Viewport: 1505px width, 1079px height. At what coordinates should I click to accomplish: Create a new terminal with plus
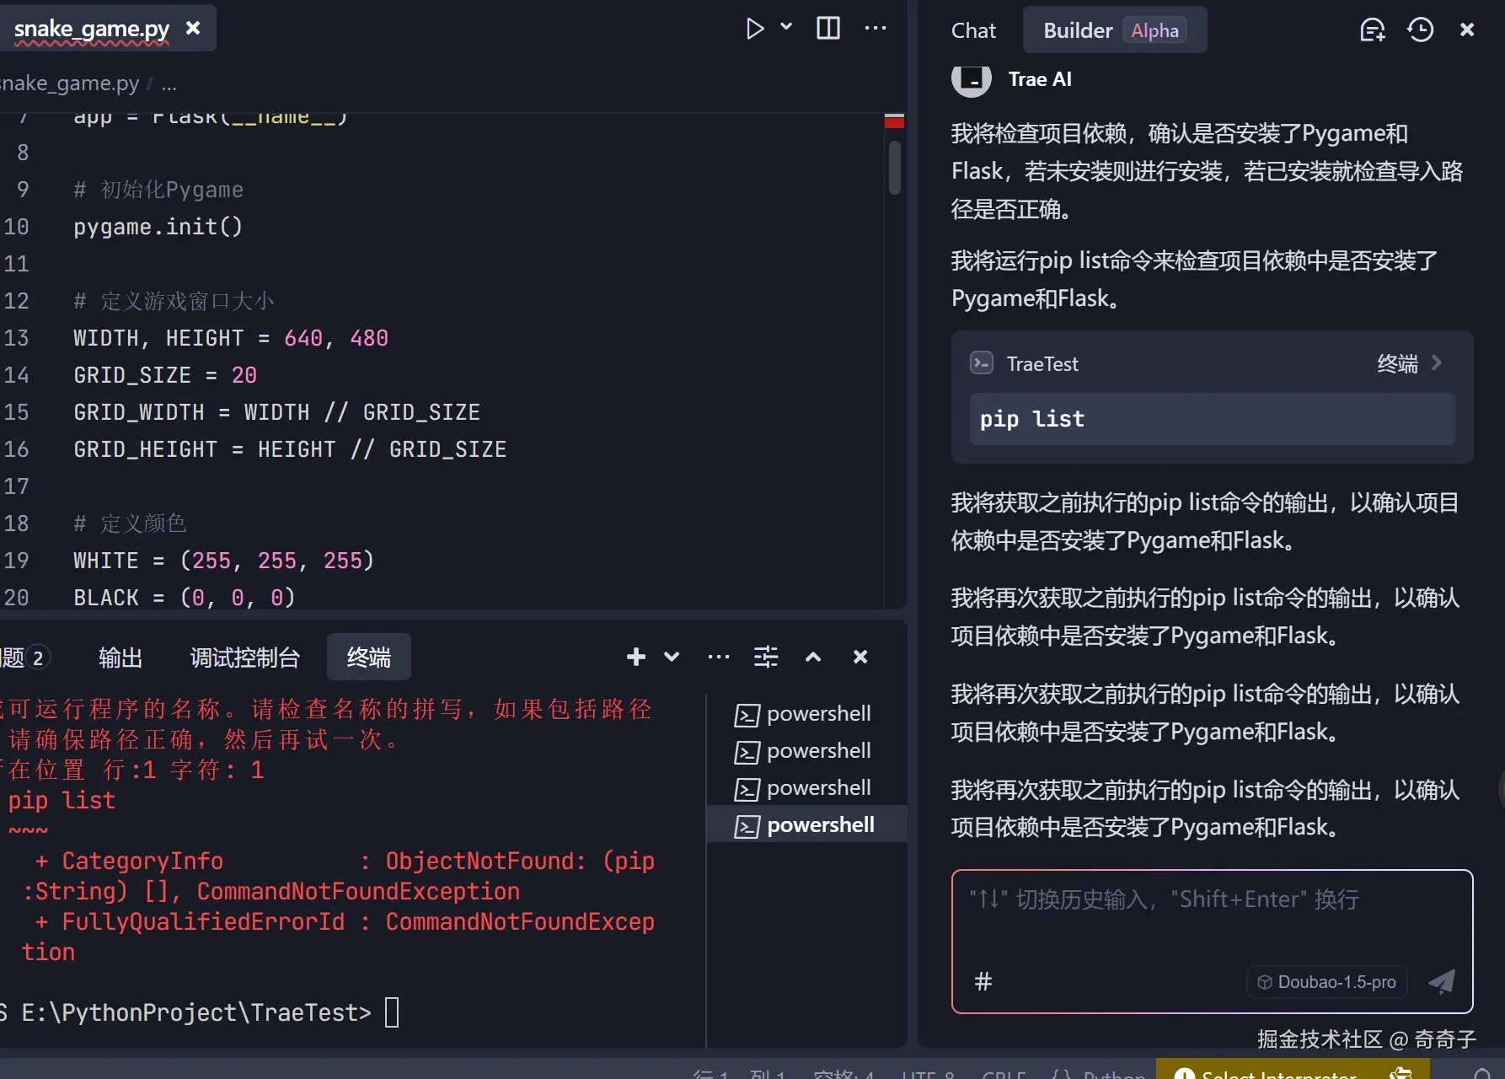coord(636,657)
